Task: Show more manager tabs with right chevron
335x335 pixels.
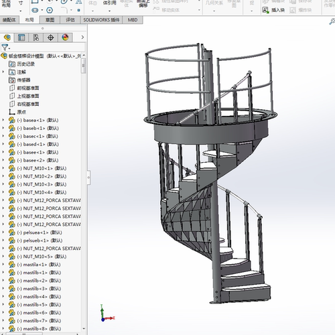Action: [x=82, y=37]
